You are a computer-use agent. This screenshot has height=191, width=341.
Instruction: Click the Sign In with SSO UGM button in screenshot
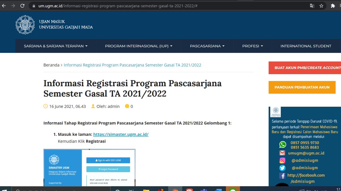108,160
